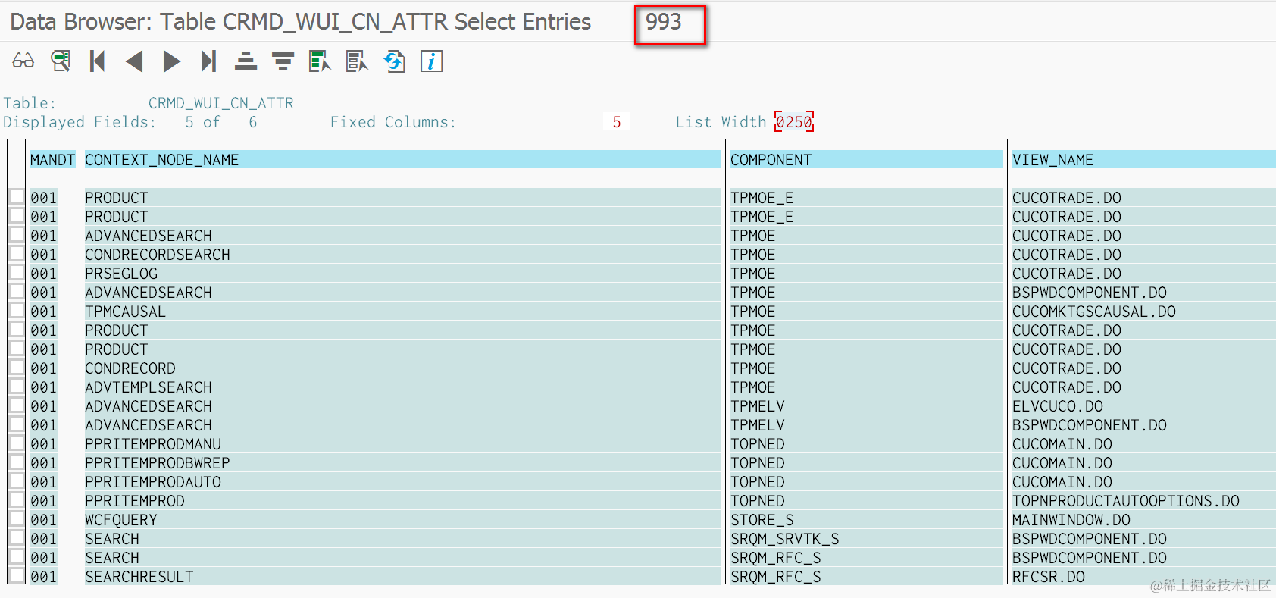The height and width of the screenshot is (598, 1276).
Task: Click the CONDRECORD context node cell
Action: point(402,368)
